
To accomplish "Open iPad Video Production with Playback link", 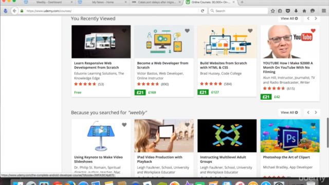I will (x=159, y=159).
